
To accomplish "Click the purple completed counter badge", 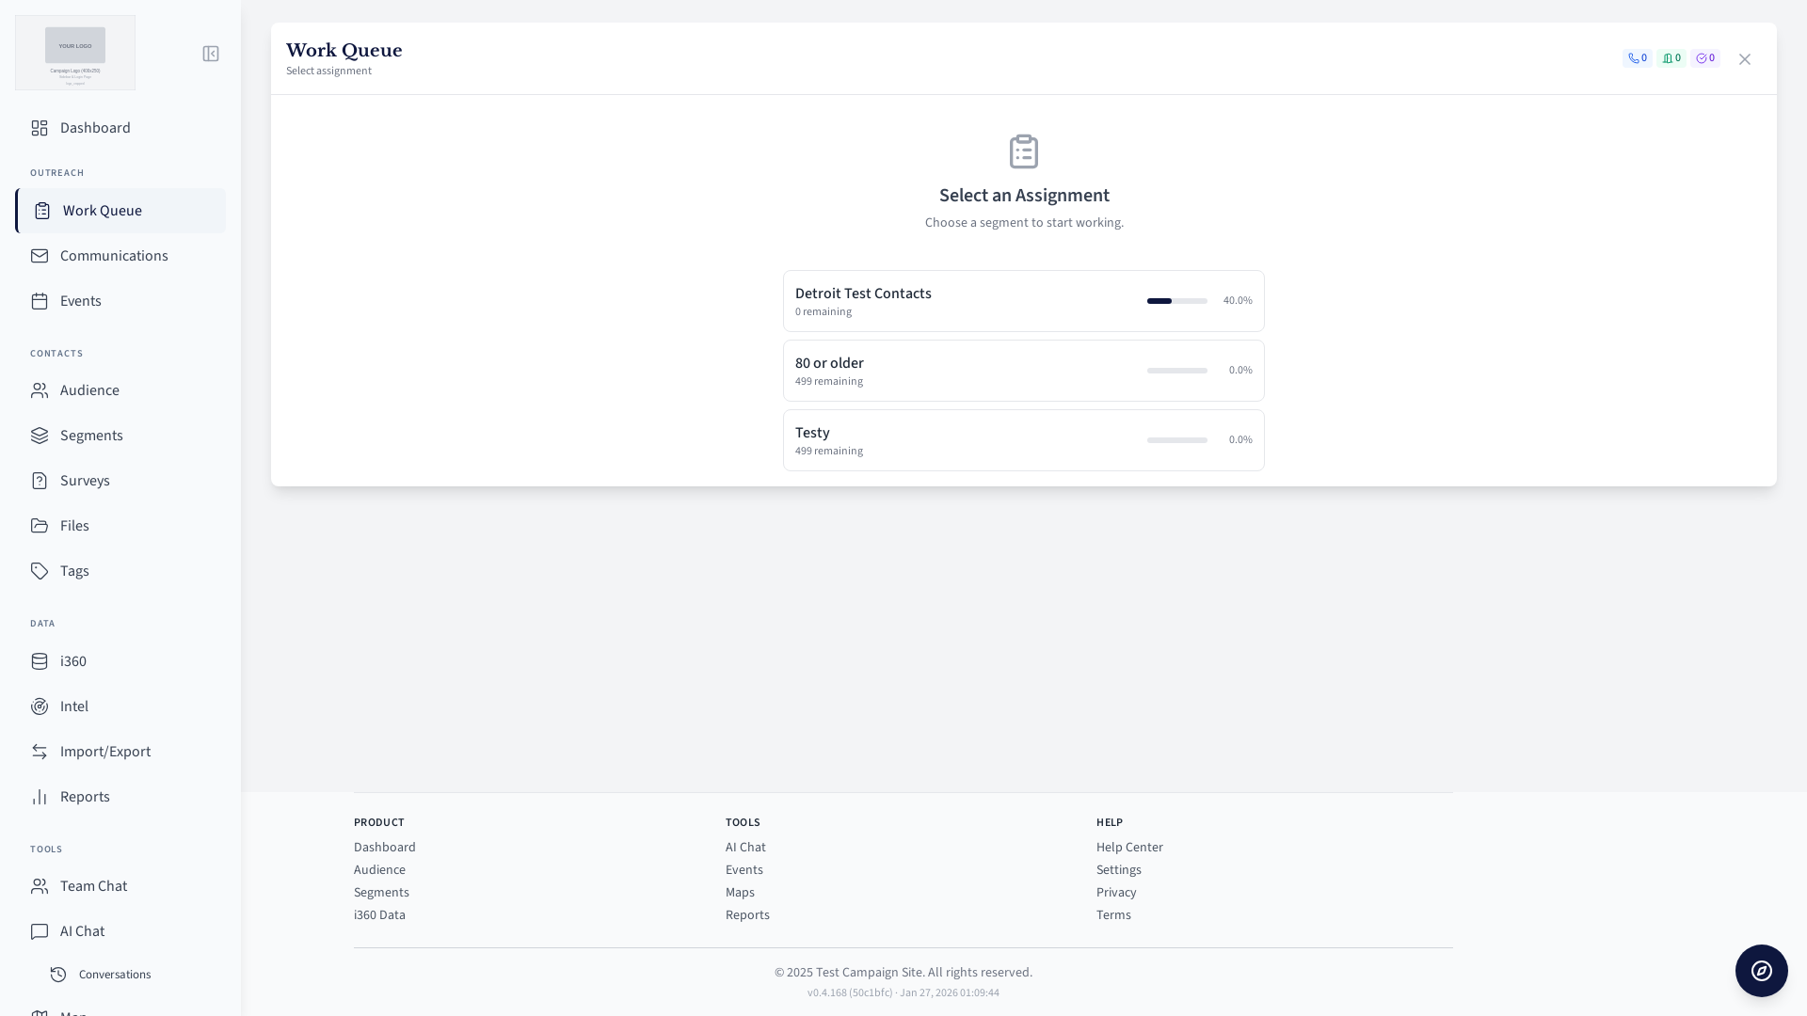I will [x=1704, y=58].
